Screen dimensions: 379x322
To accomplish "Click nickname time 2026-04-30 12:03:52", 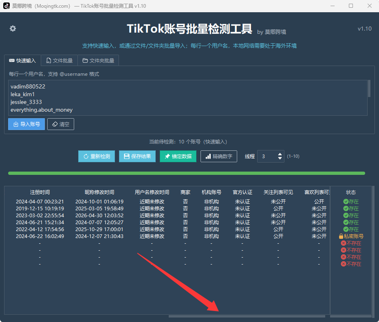I will coord(99,215).
